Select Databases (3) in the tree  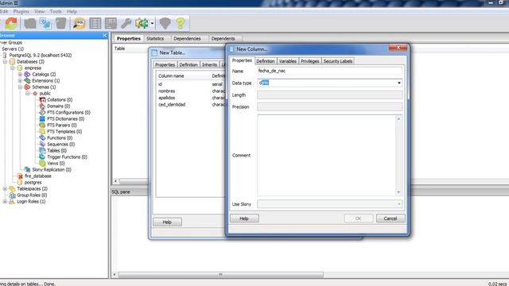(30, 62)
